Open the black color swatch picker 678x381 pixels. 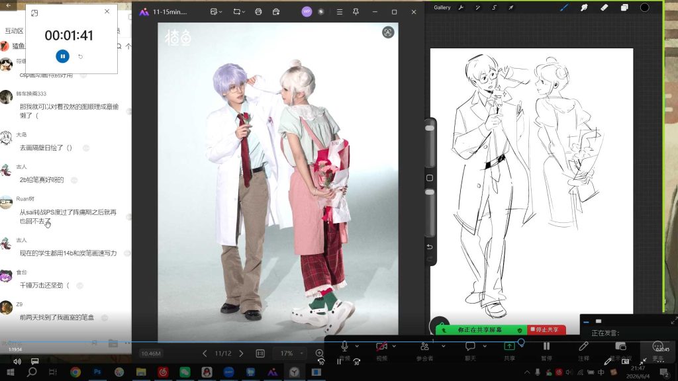pyautogui.click(x=644, y=7)
